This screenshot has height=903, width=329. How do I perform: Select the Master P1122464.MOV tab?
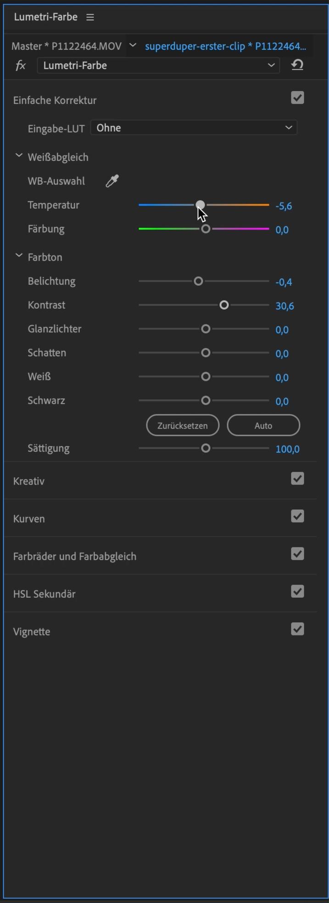pyautogui.click(x=67, y=46)
